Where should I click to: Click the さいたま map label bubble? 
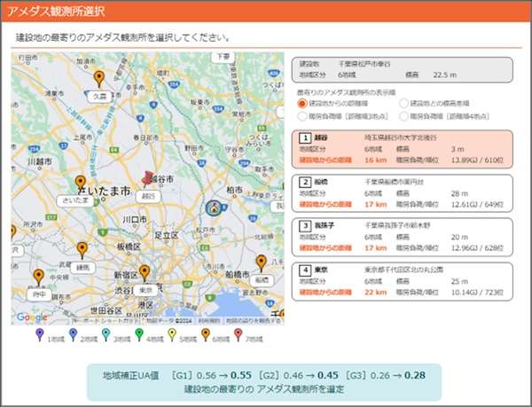coord(75,200)
